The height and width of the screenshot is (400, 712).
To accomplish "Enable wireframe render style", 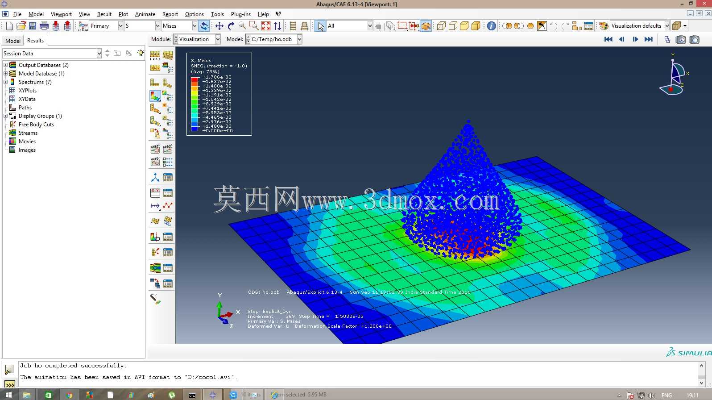I will tap(441, 26).
